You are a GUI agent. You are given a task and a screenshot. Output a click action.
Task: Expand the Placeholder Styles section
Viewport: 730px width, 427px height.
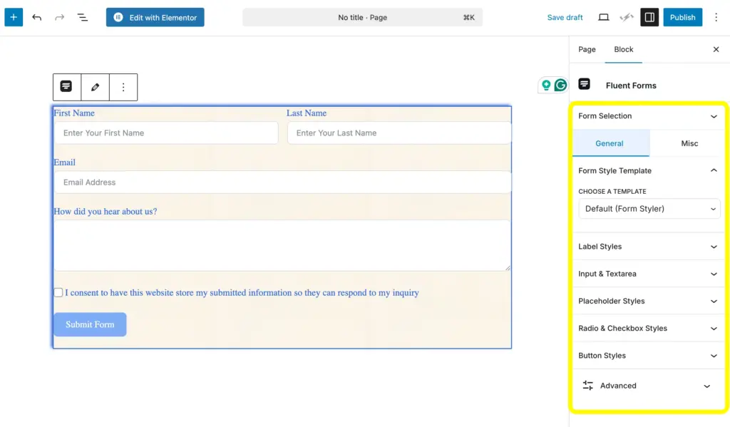pyautogui.click(x=648, y=301)
